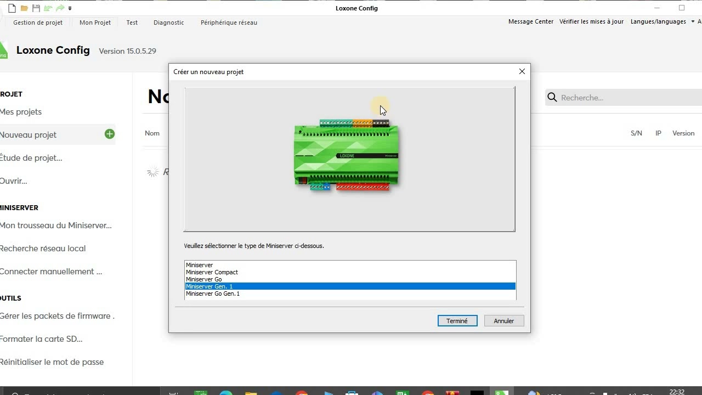The image size is (702, 395).
Task: Click the magnifying glass search icon
Action: coord(552,98)
